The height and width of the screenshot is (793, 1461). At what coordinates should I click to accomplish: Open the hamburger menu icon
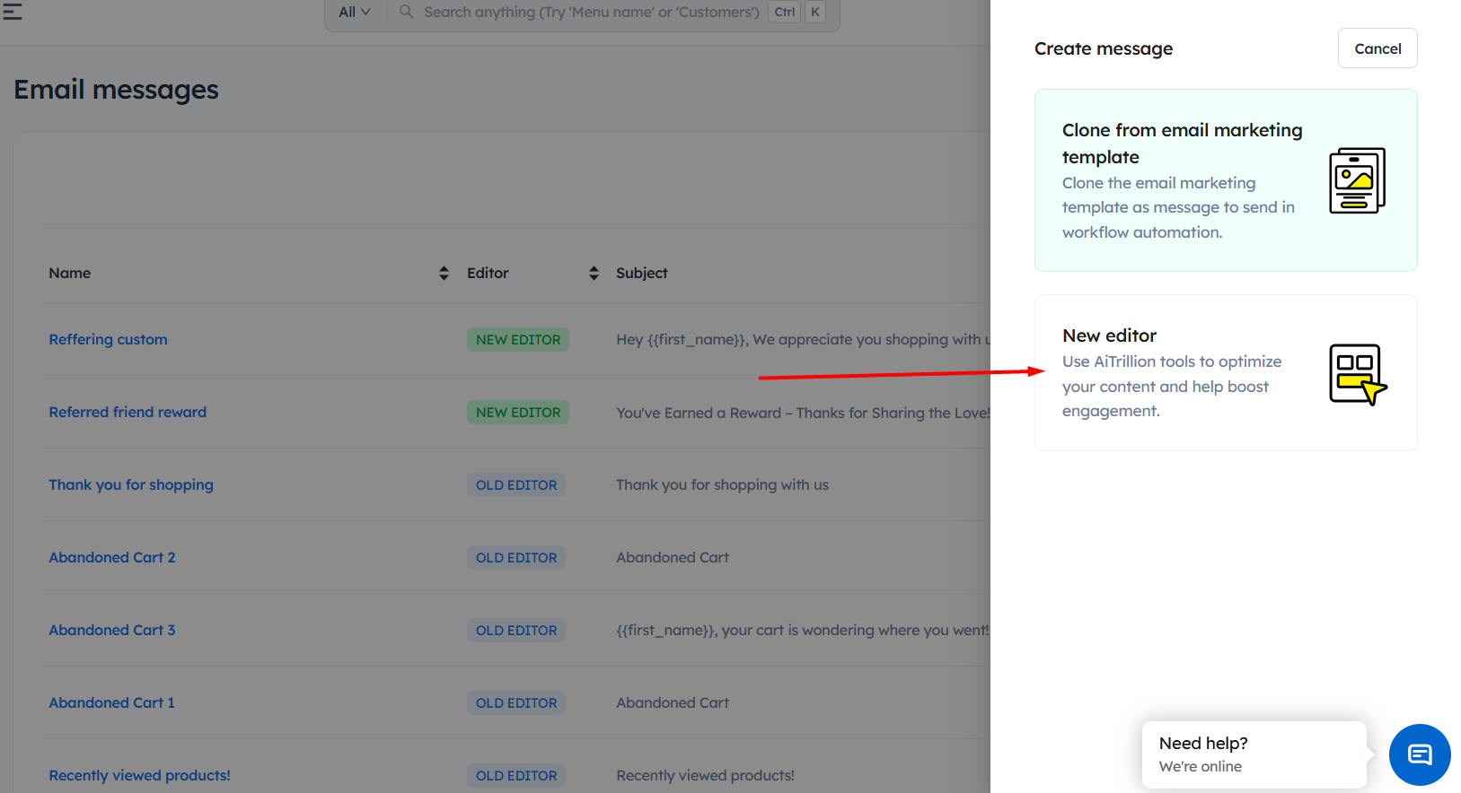pos(13,11)
